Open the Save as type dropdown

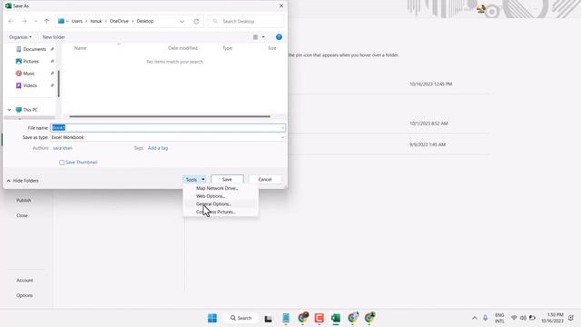[167, 137]
